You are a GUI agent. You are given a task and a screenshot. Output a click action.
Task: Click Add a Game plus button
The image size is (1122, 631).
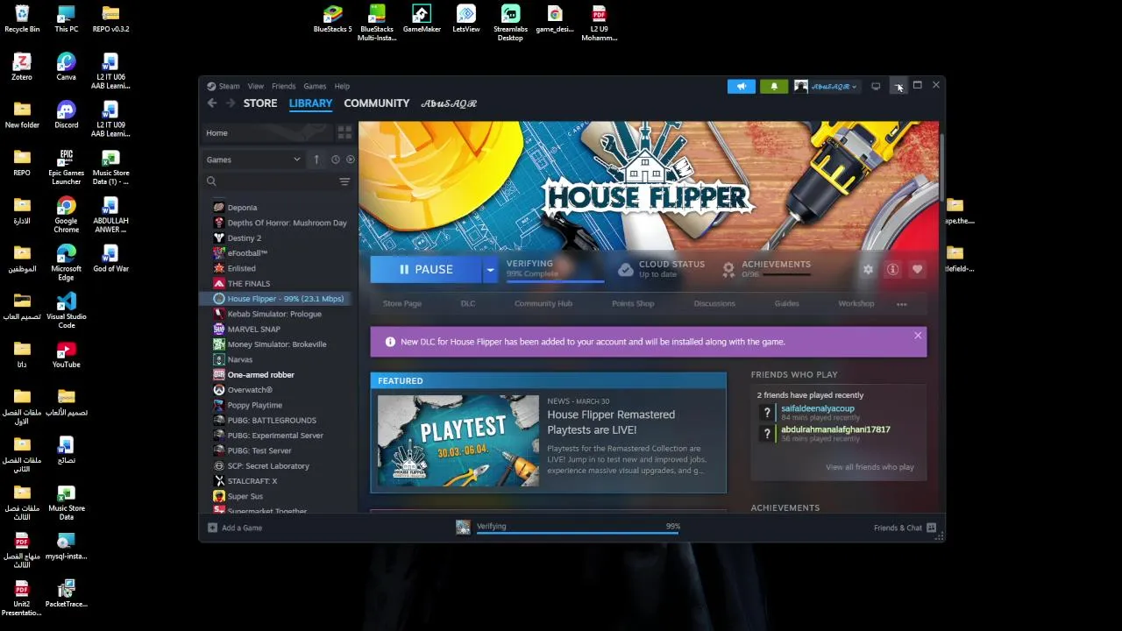click(x=234, y=528)
